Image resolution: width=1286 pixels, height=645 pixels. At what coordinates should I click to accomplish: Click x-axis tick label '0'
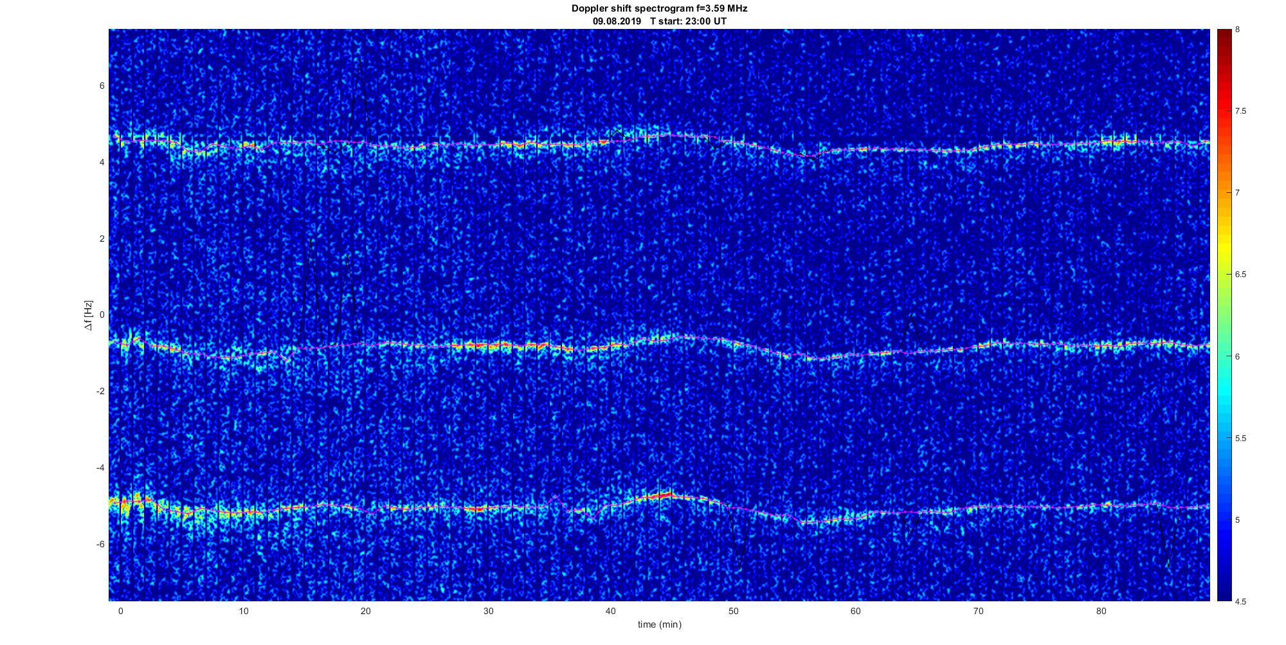[120, 611]
